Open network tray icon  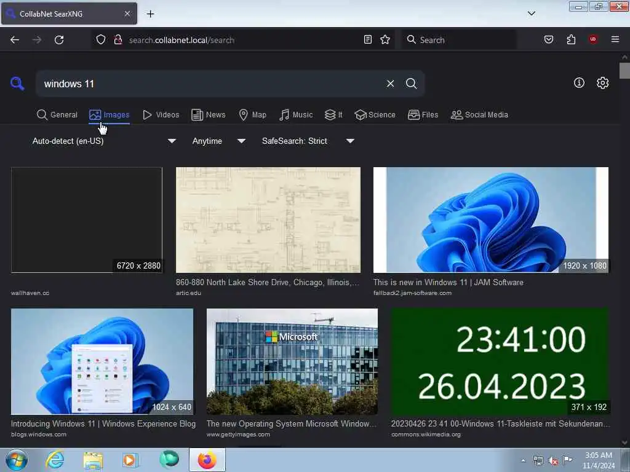(538, 461)
